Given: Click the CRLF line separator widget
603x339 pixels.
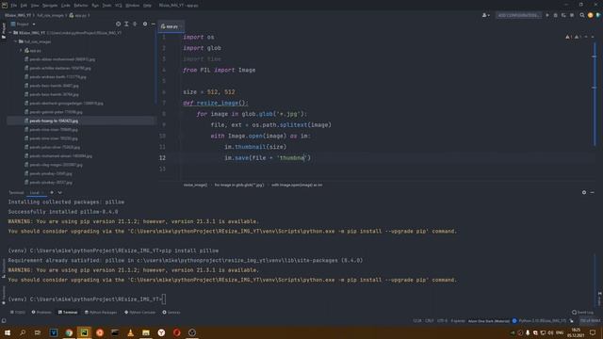Looking at the screenshot, I should pos(430,320).
